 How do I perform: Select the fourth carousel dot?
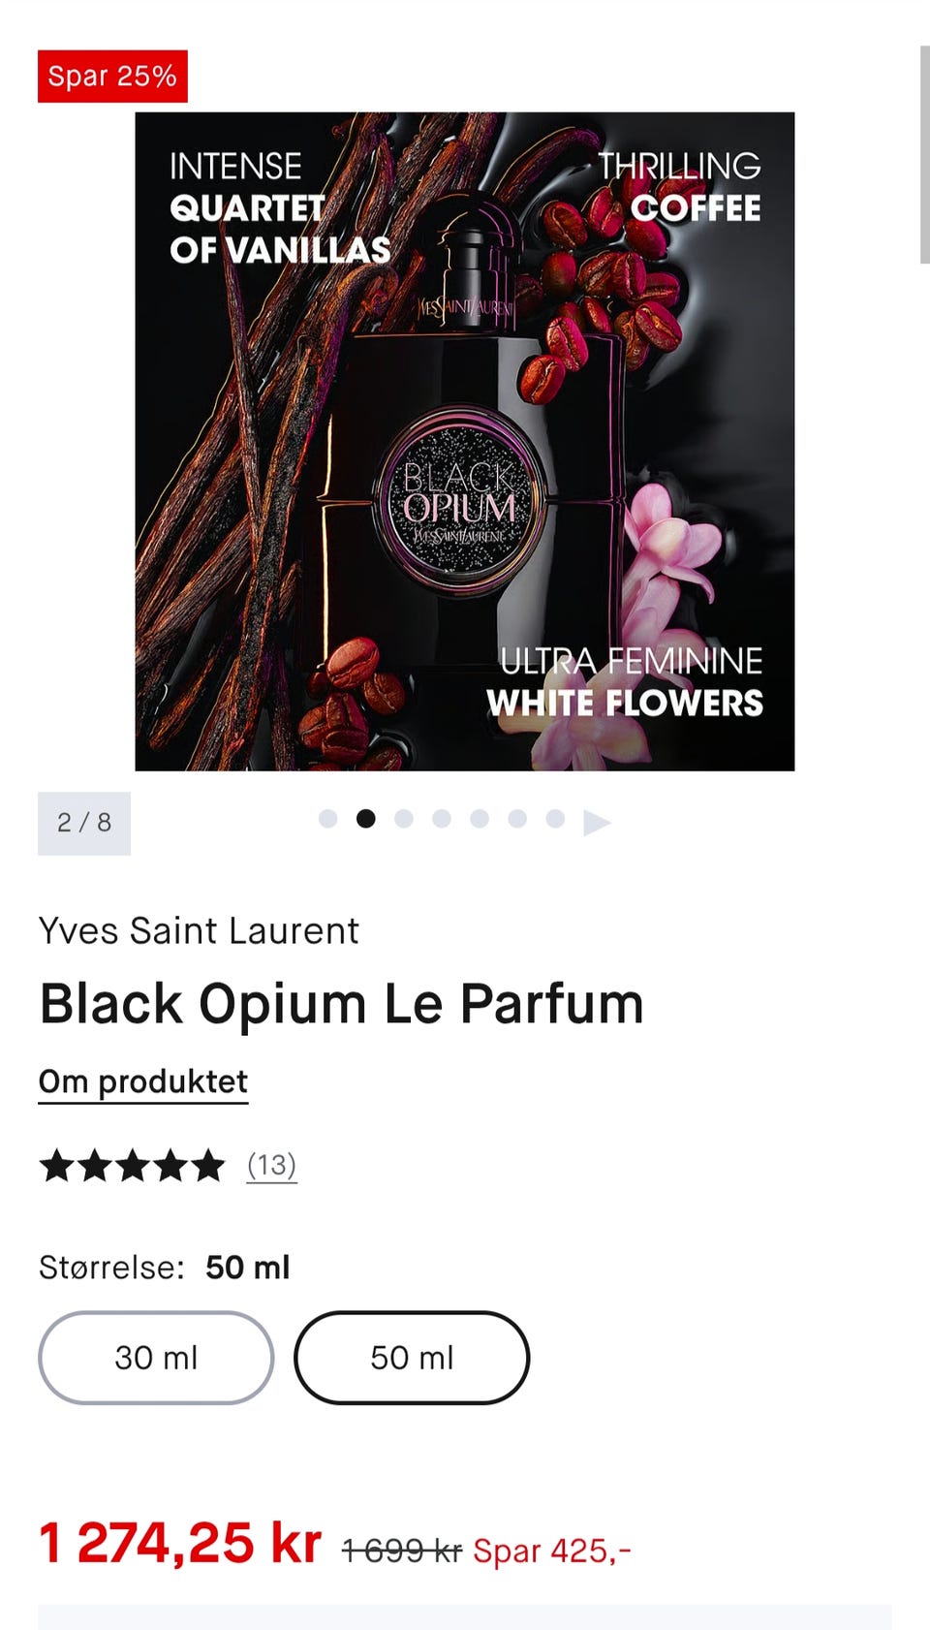(x=441, y=819)
